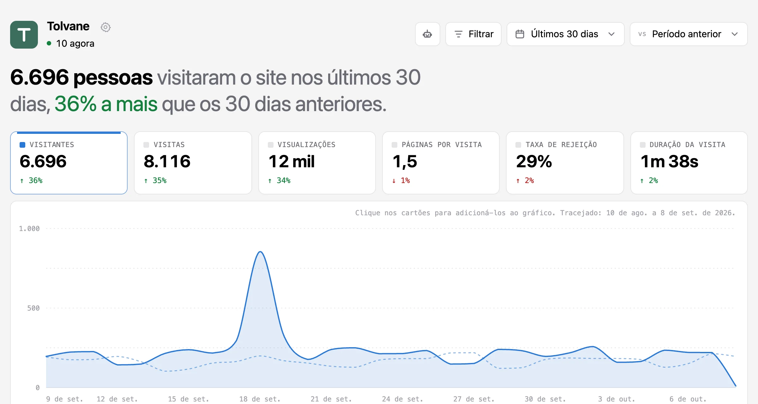Click the 36% increase under Visitantes
The image size is (758, 404).
(31, 181)
